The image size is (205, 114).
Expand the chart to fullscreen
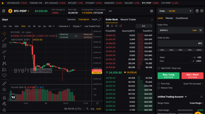pyautogui.click(x=100, y=19)
